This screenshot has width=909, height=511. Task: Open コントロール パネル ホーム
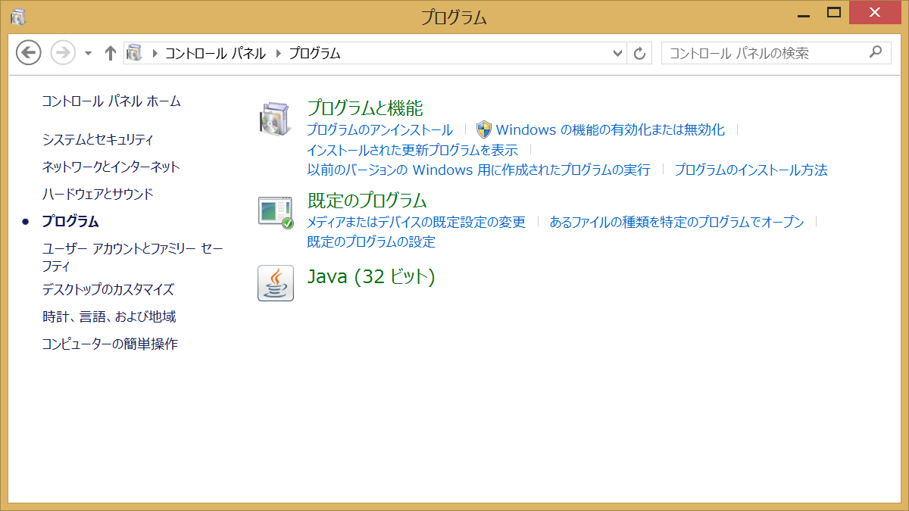click(111, 101)
